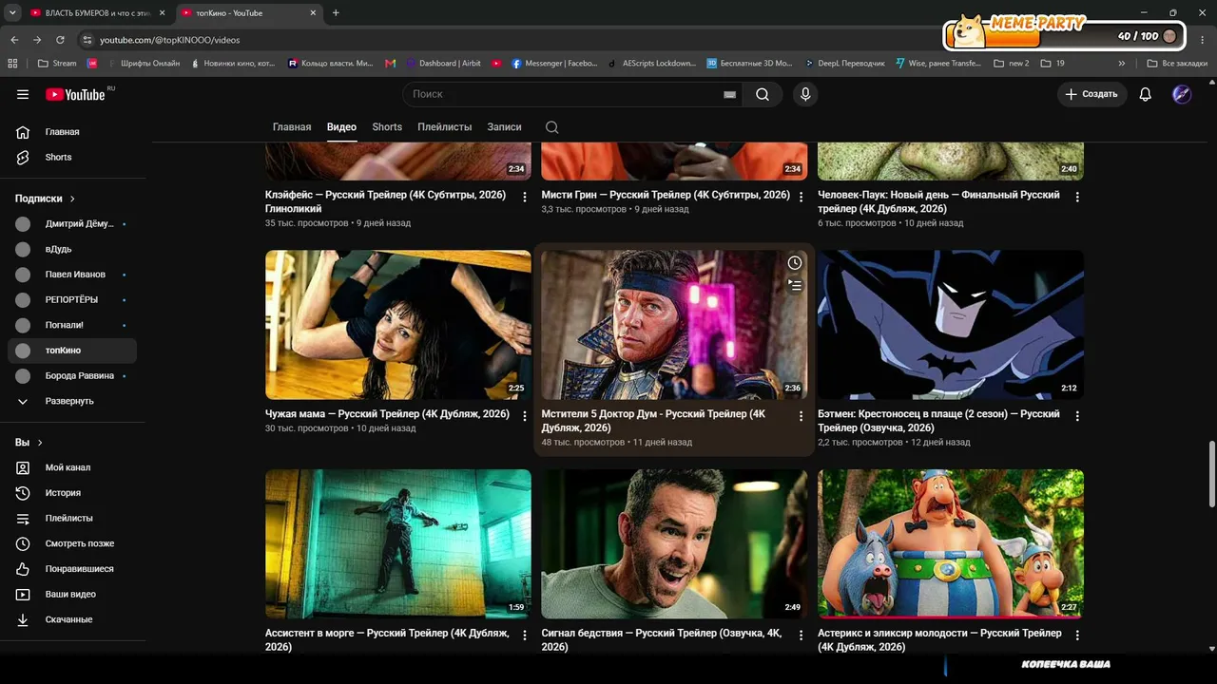
Task: Expand the Подписки section chevron
Action: (x=72, y=199)
